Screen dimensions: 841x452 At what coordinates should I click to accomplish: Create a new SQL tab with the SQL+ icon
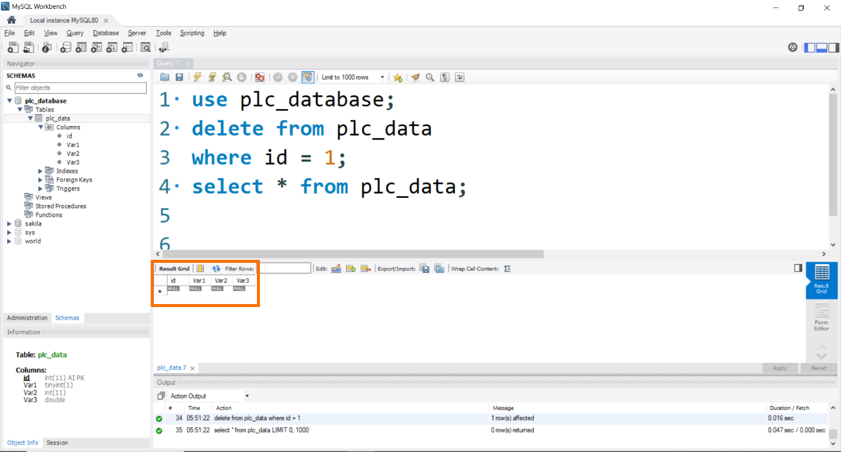click(13, 47)
